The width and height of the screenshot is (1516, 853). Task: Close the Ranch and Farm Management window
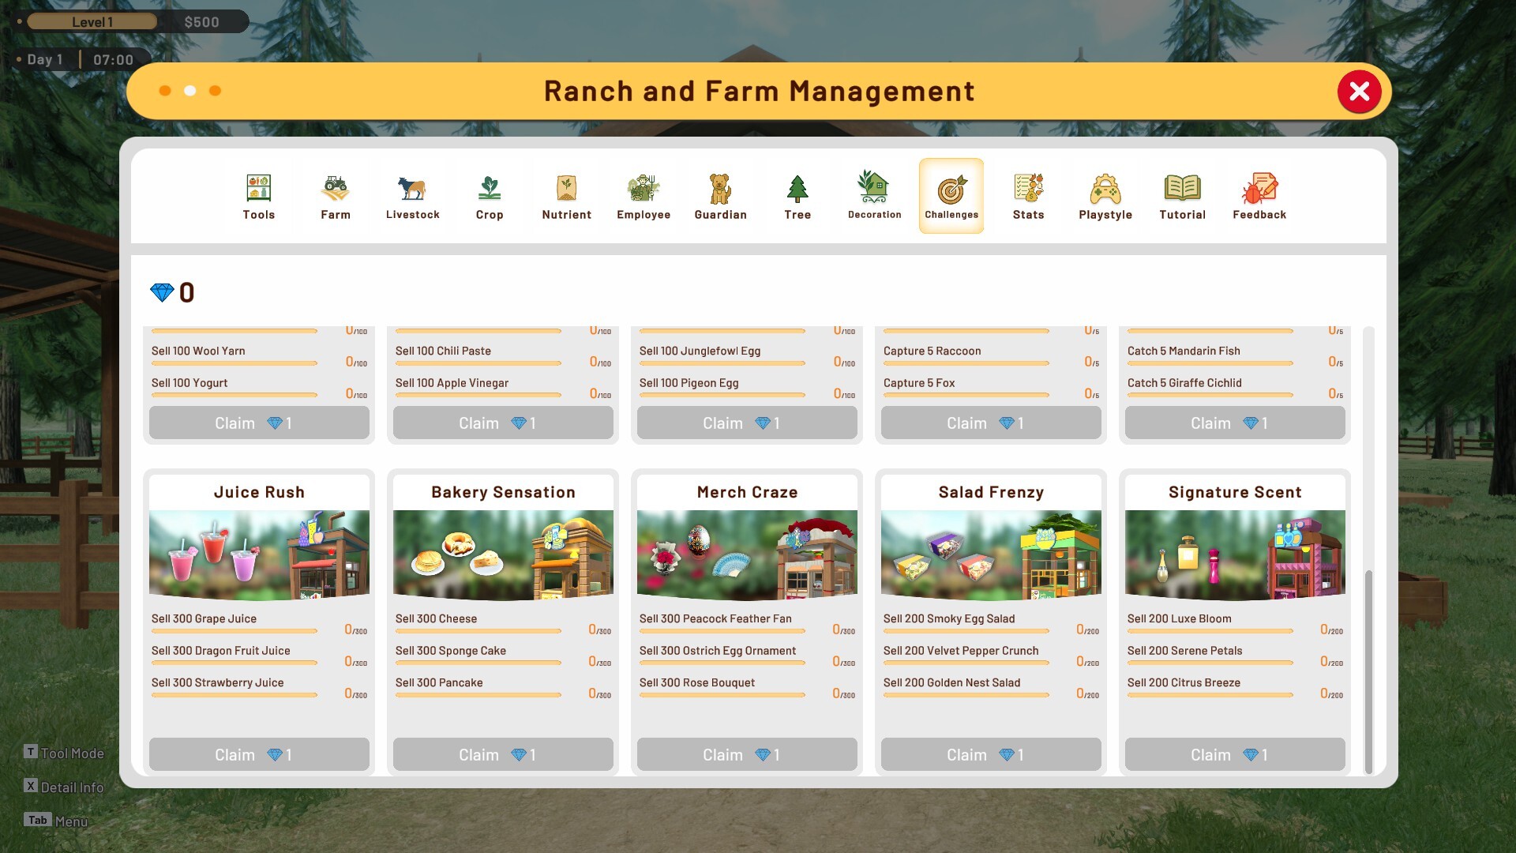pyautogui.click(x=1359, y=92)
